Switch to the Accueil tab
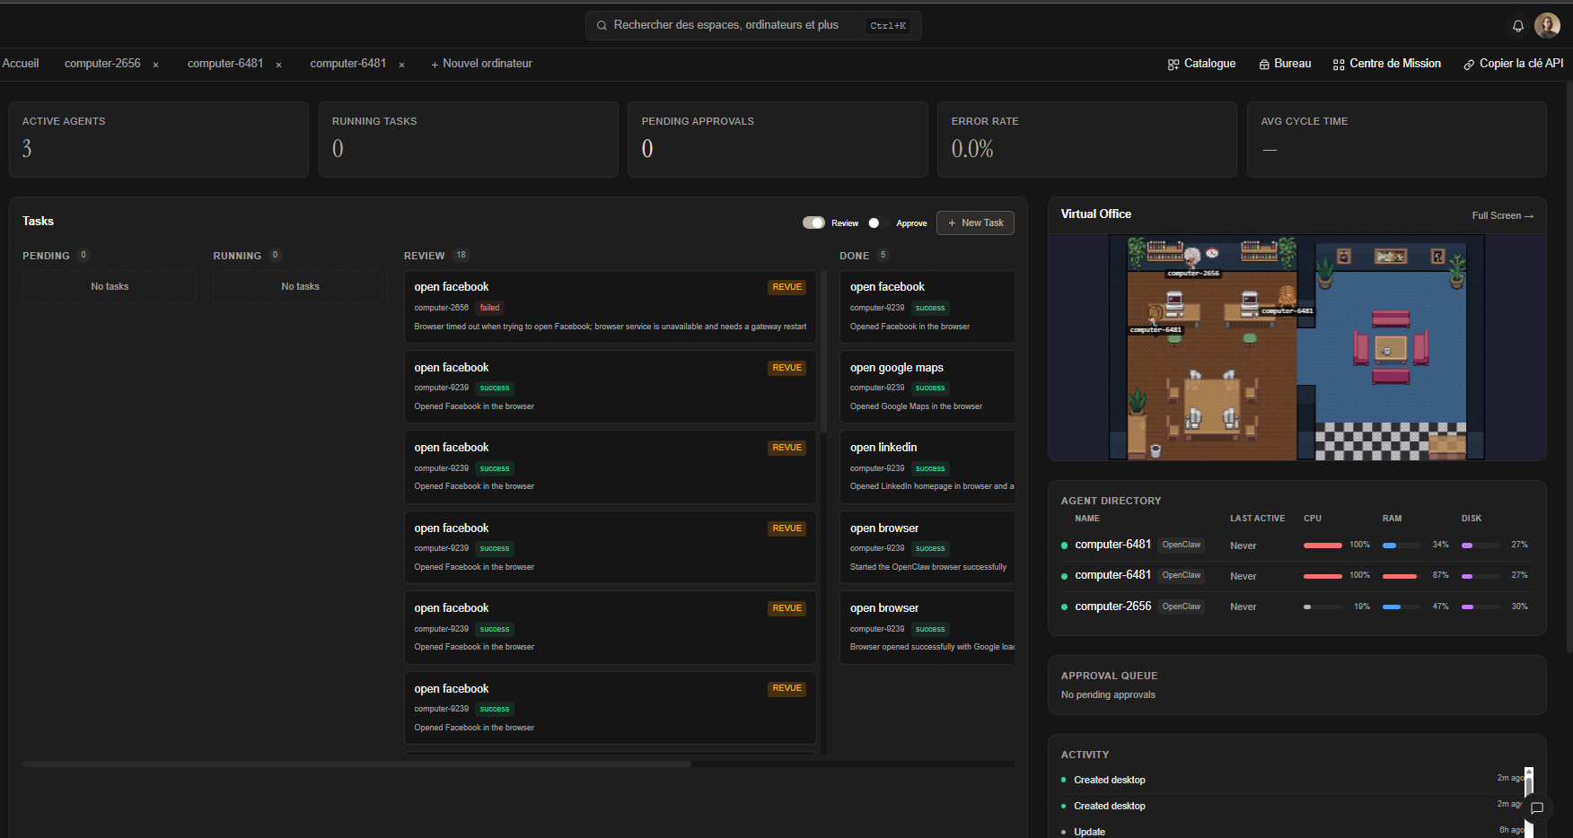Screen dimensions: 1573x838 click(21, 64)
